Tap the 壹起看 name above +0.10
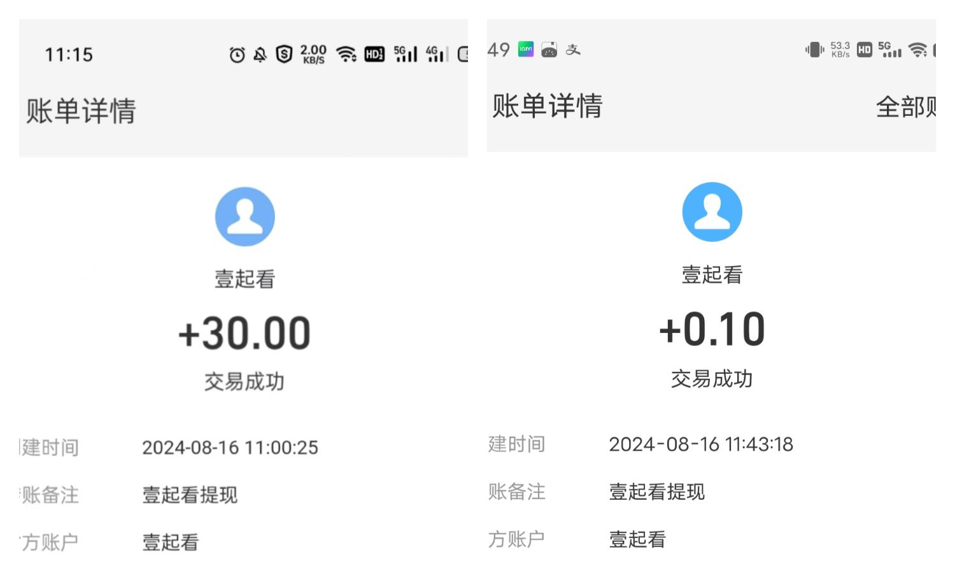Viewport: 955px width, 568px height. click(712, 274)
